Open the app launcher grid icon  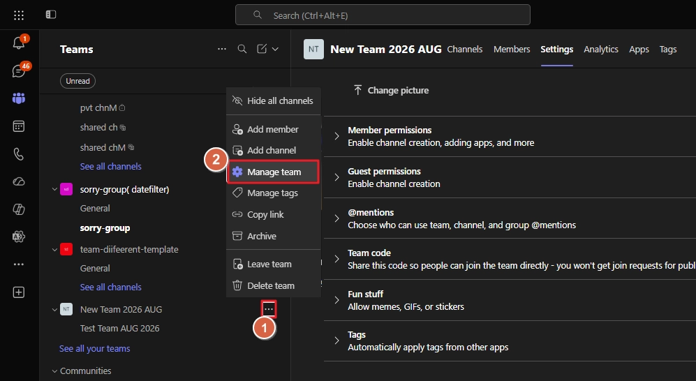tap(19, 15)
